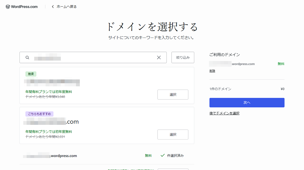Click 選択 for the .com alternative domain
This screenshot has height=170, width=304.
173,134
